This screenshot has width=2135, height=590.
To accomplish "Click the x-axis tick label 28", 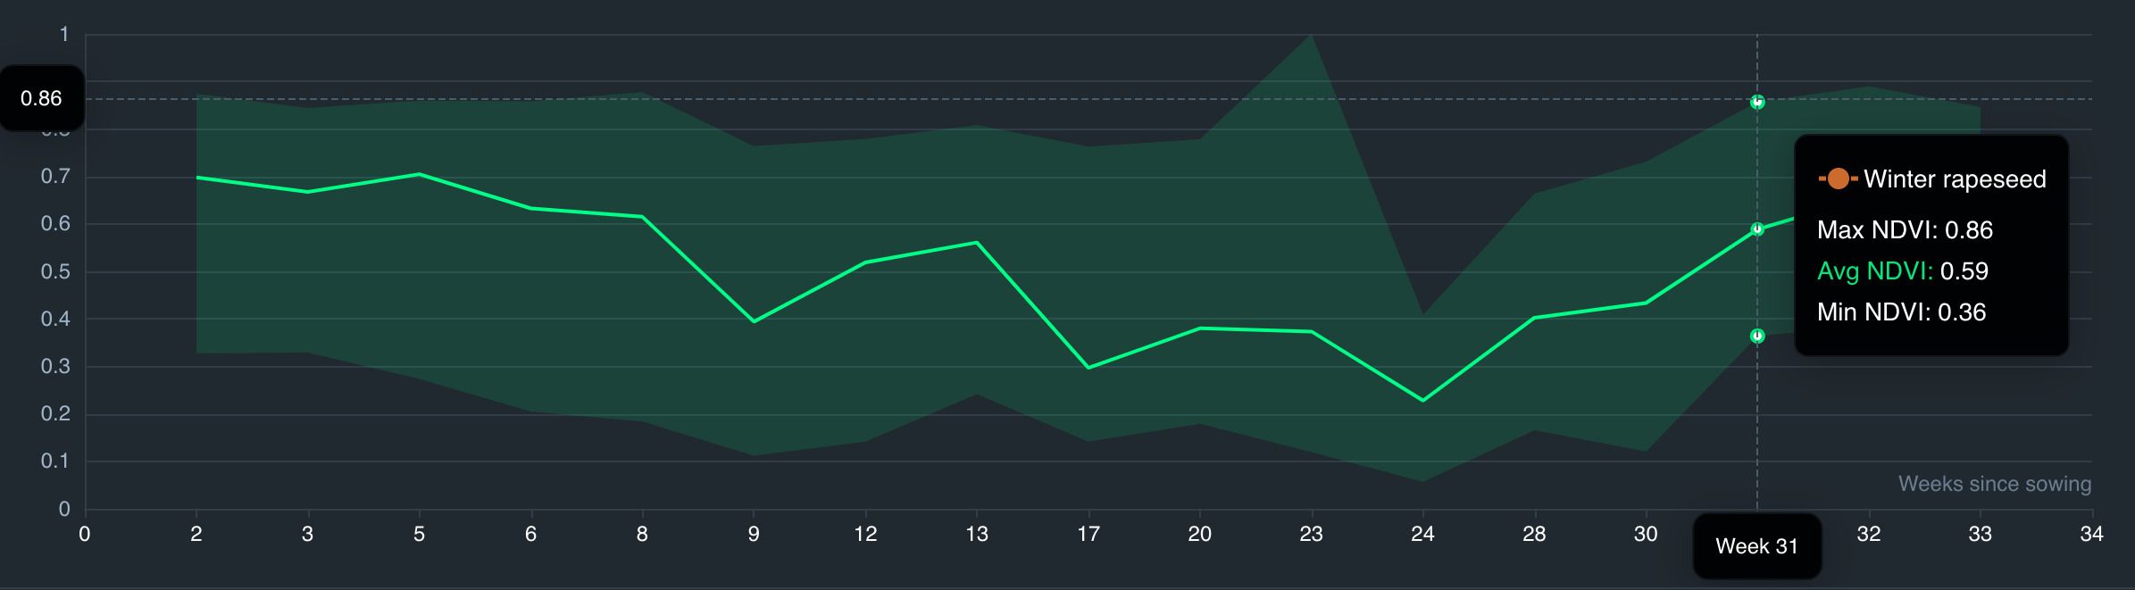I will [x=1534, y=534].
